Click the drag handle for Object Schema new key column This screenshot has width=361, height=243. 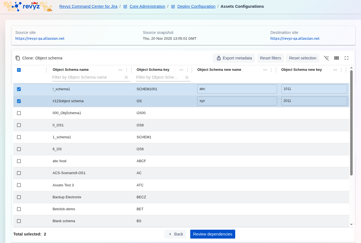pyautogui.click(x=335, y=70)
